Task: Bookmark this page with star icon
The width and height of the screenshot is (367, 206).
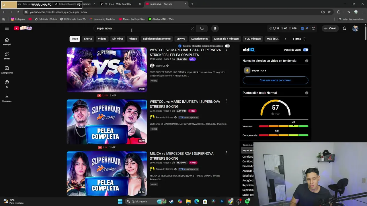Action: pyautogui.click(x=329, y=12)
